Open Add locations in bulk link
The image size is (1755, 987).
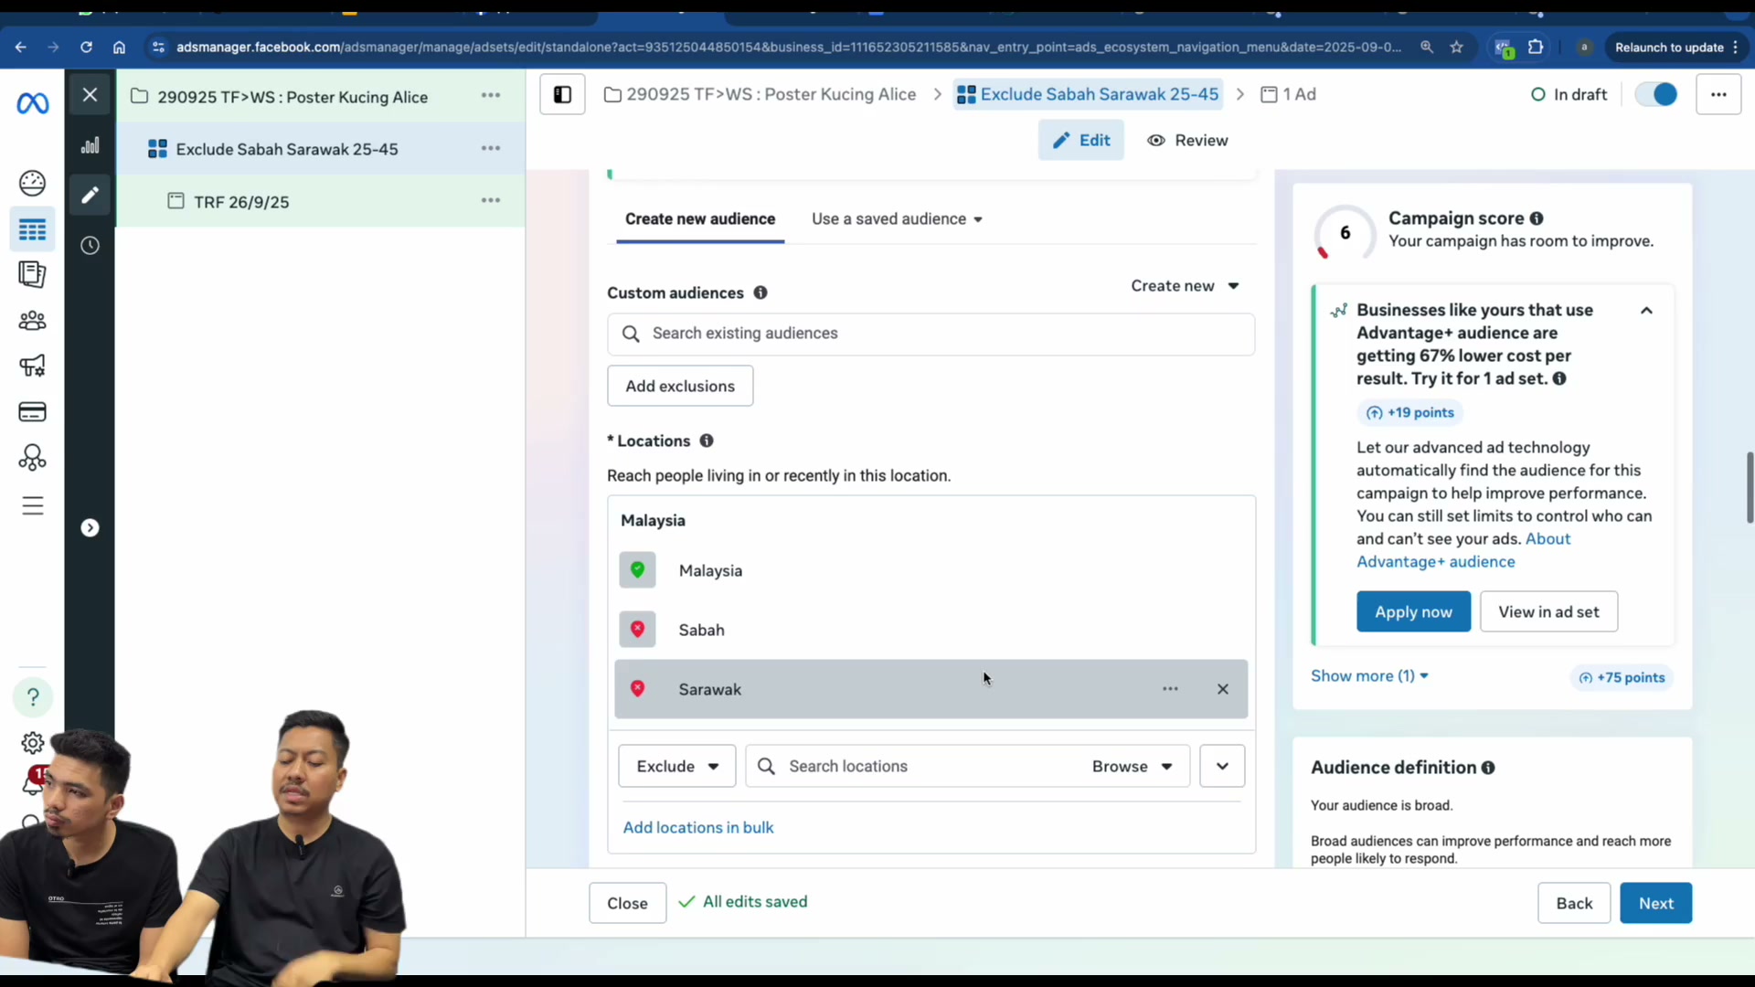point(698,828)
